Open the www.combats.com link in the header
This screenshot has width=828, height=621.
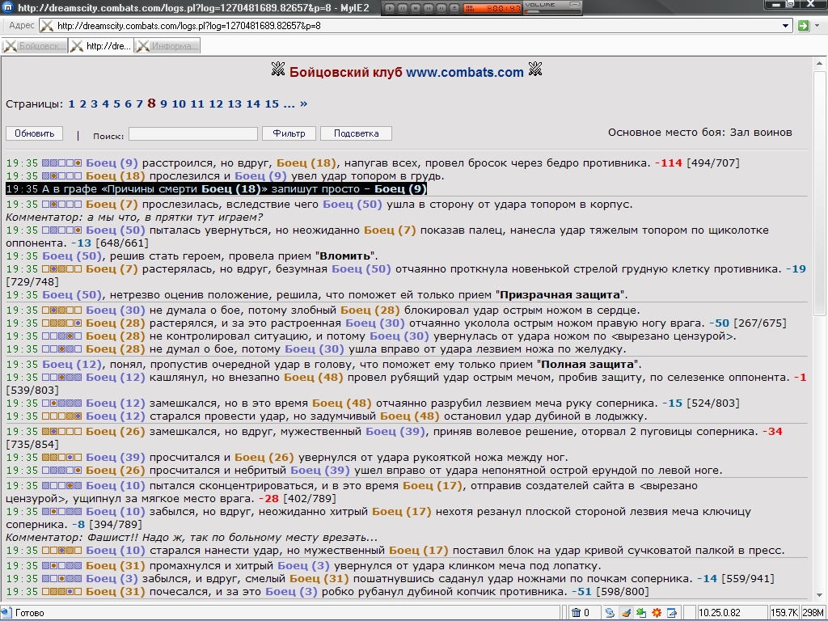click(465, 72)
